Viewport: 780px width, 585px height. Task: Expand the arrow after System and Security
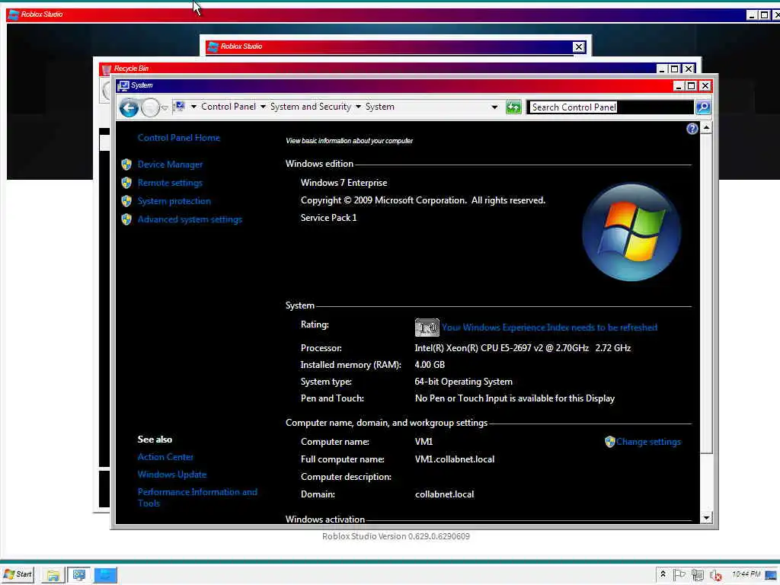pyautogui.click(x=358, y=107)
